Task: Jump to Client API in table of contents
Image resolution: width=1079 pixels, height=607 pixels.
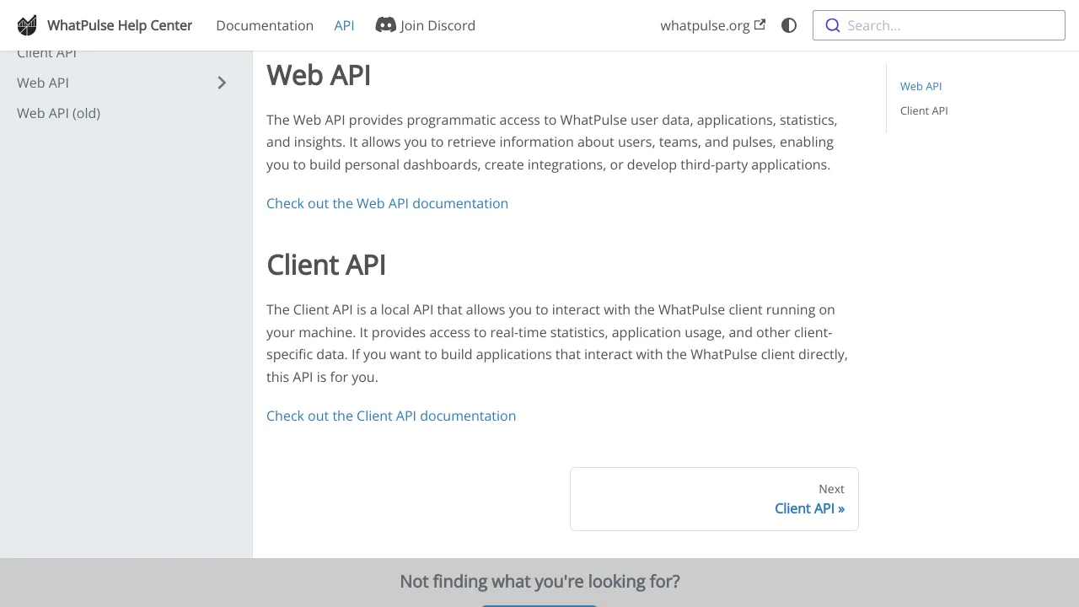Action: tap(924, 110)
